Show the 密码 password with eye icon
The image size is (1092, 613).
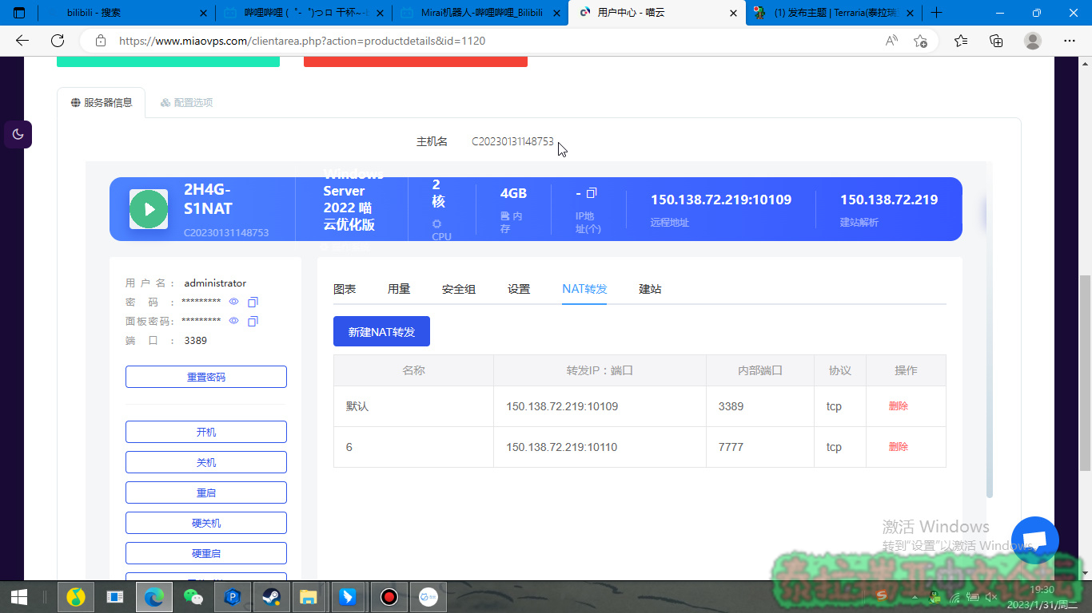(234, 302)
